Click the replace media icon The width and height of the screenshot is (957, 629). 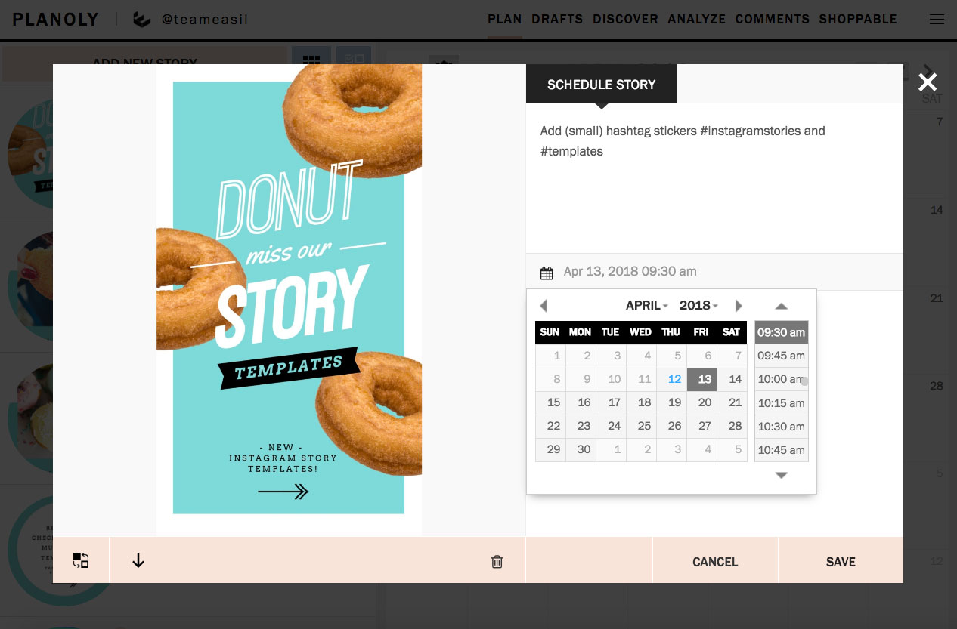coord(81,560)
